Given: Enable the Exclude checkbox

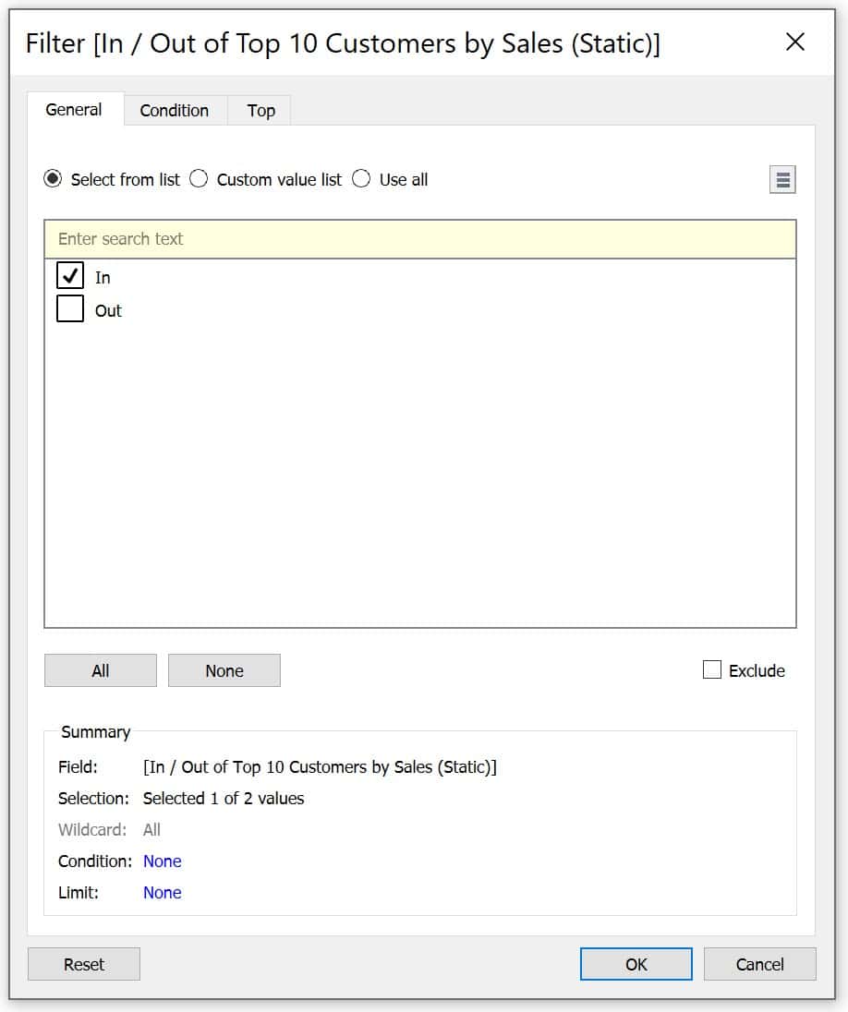Looking at the screenshot, I should [711, 669].
